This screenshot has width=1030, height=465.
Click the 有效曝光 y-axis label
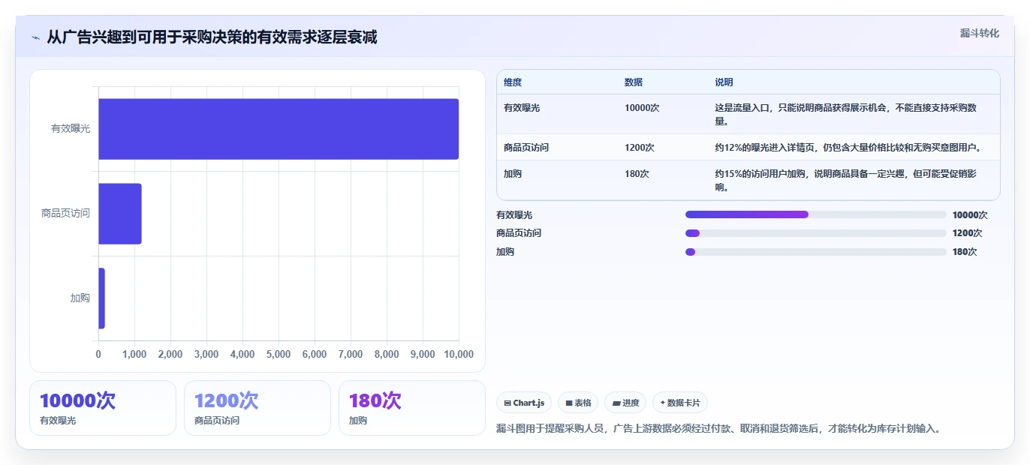71,129
